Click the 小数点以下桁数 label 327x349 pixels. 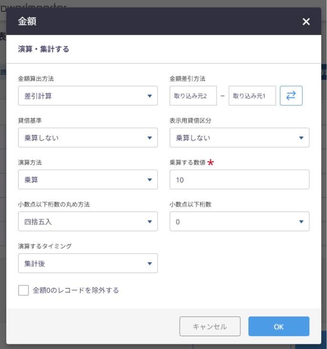[190, 204]
